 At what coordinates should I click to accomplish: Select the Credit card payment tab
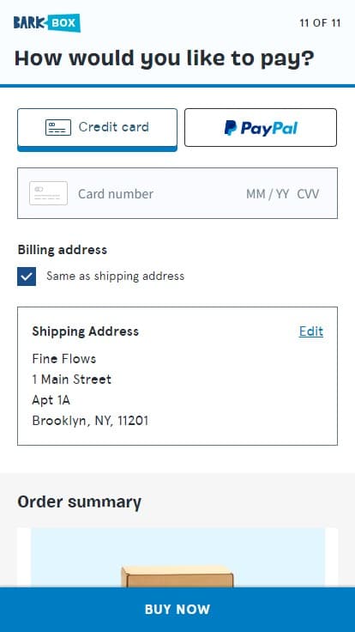coord(97,130)
